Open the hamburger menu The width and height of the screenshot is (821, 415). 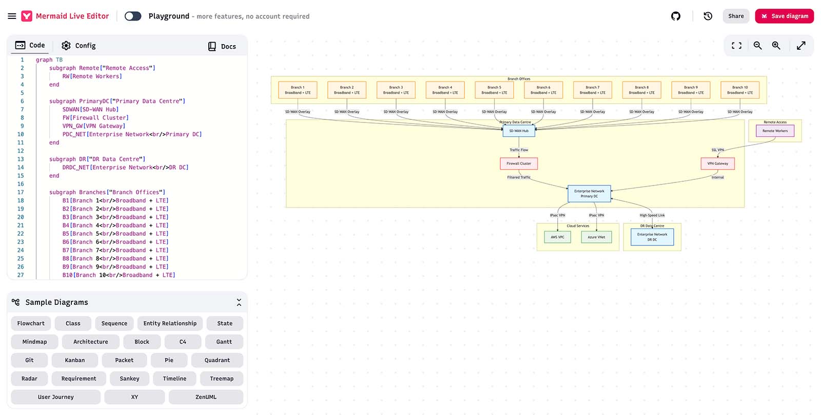click(12, 16)
